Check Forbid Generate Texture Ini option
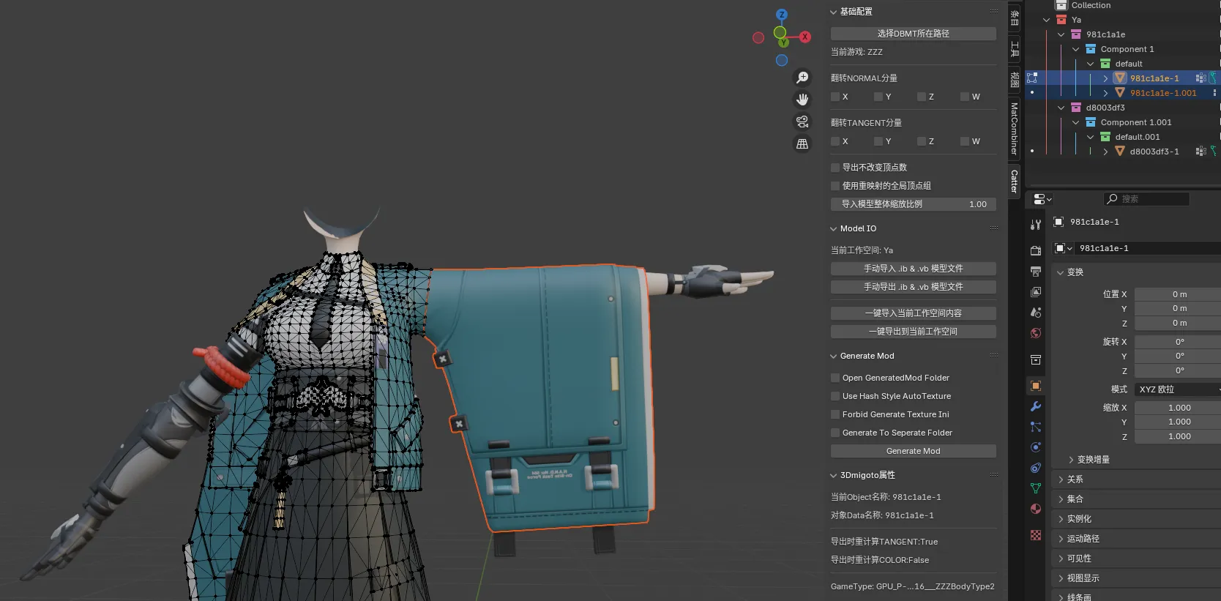This screenshot has height=601, width=1221. coord(835,414)
